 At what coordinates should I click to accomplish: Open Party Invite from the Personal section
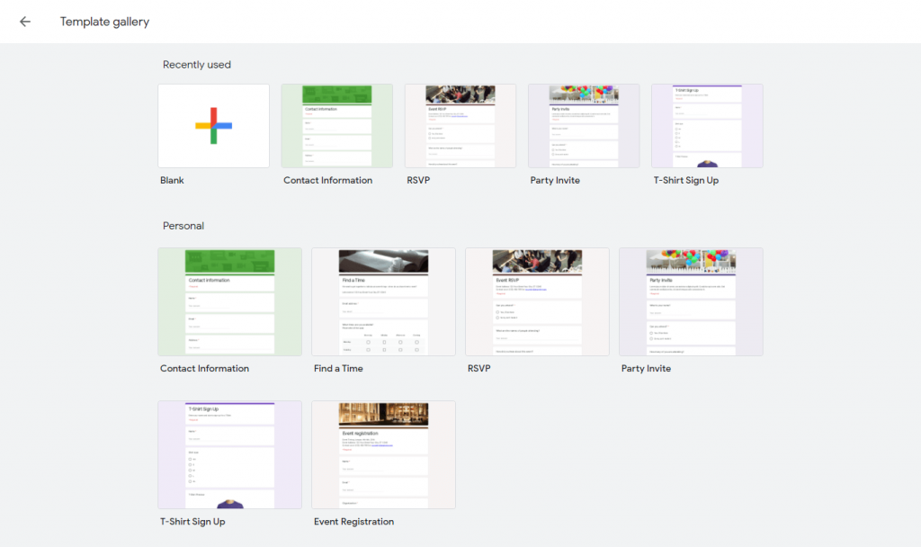pyautogui.click(x=691, y=301)
